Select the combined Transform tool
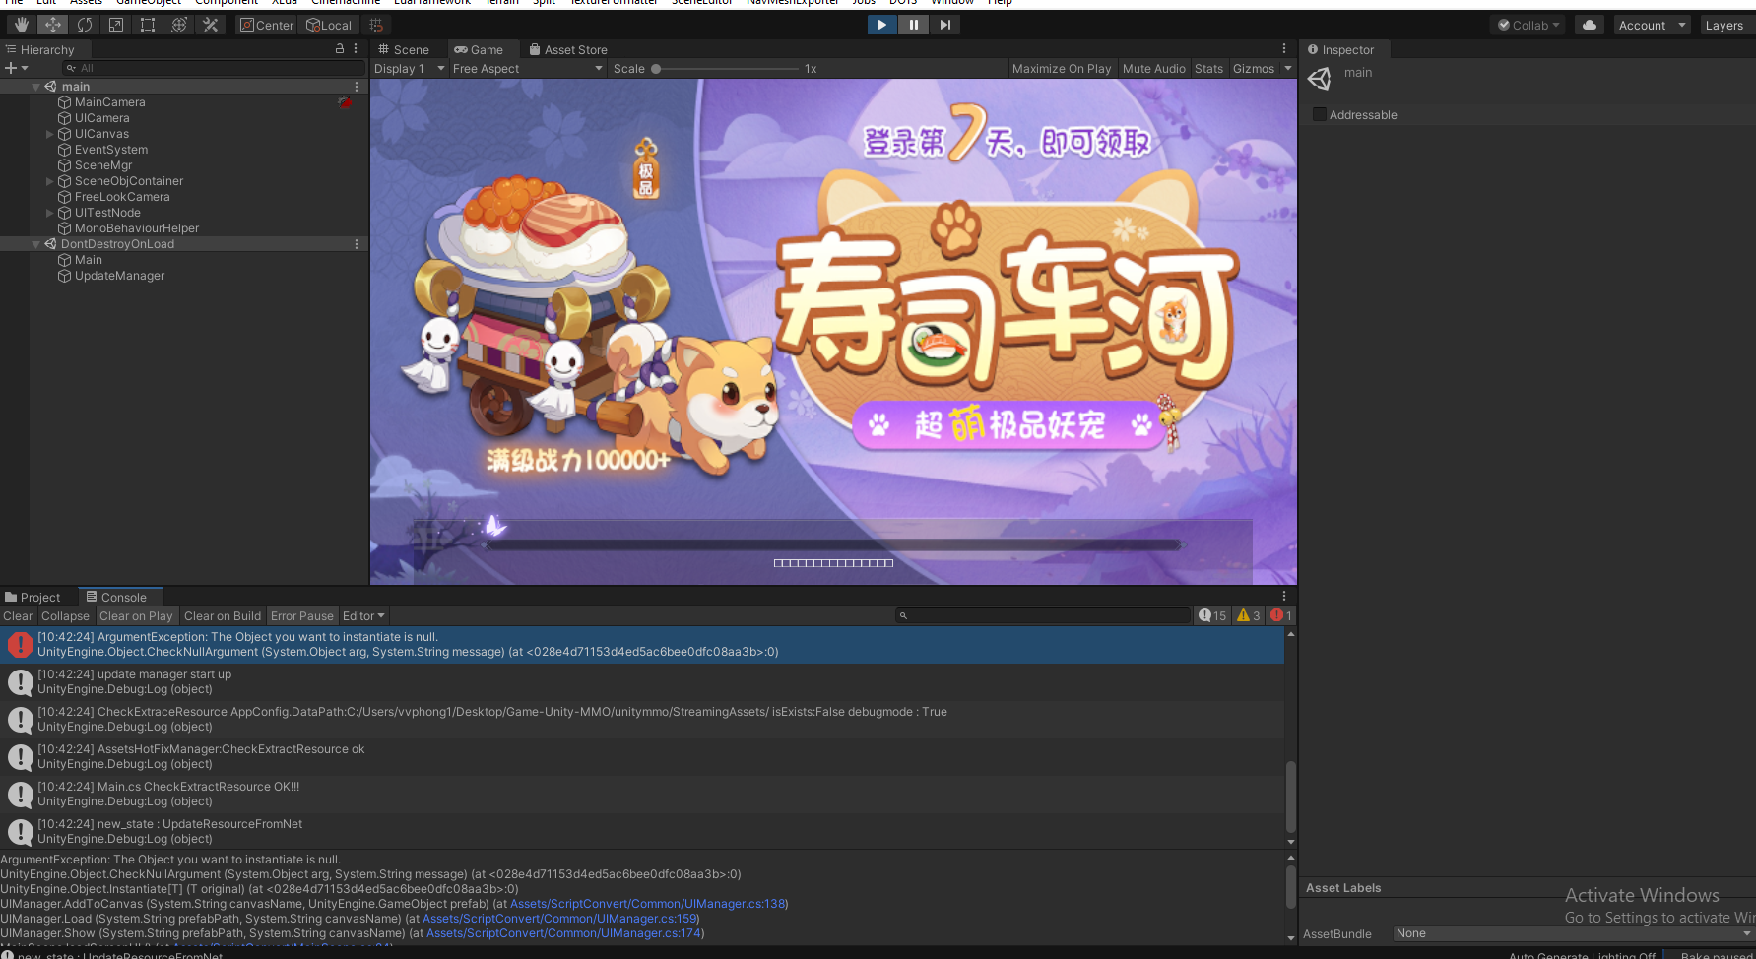Screen dimensions: 1756x959 click(179, 25)
